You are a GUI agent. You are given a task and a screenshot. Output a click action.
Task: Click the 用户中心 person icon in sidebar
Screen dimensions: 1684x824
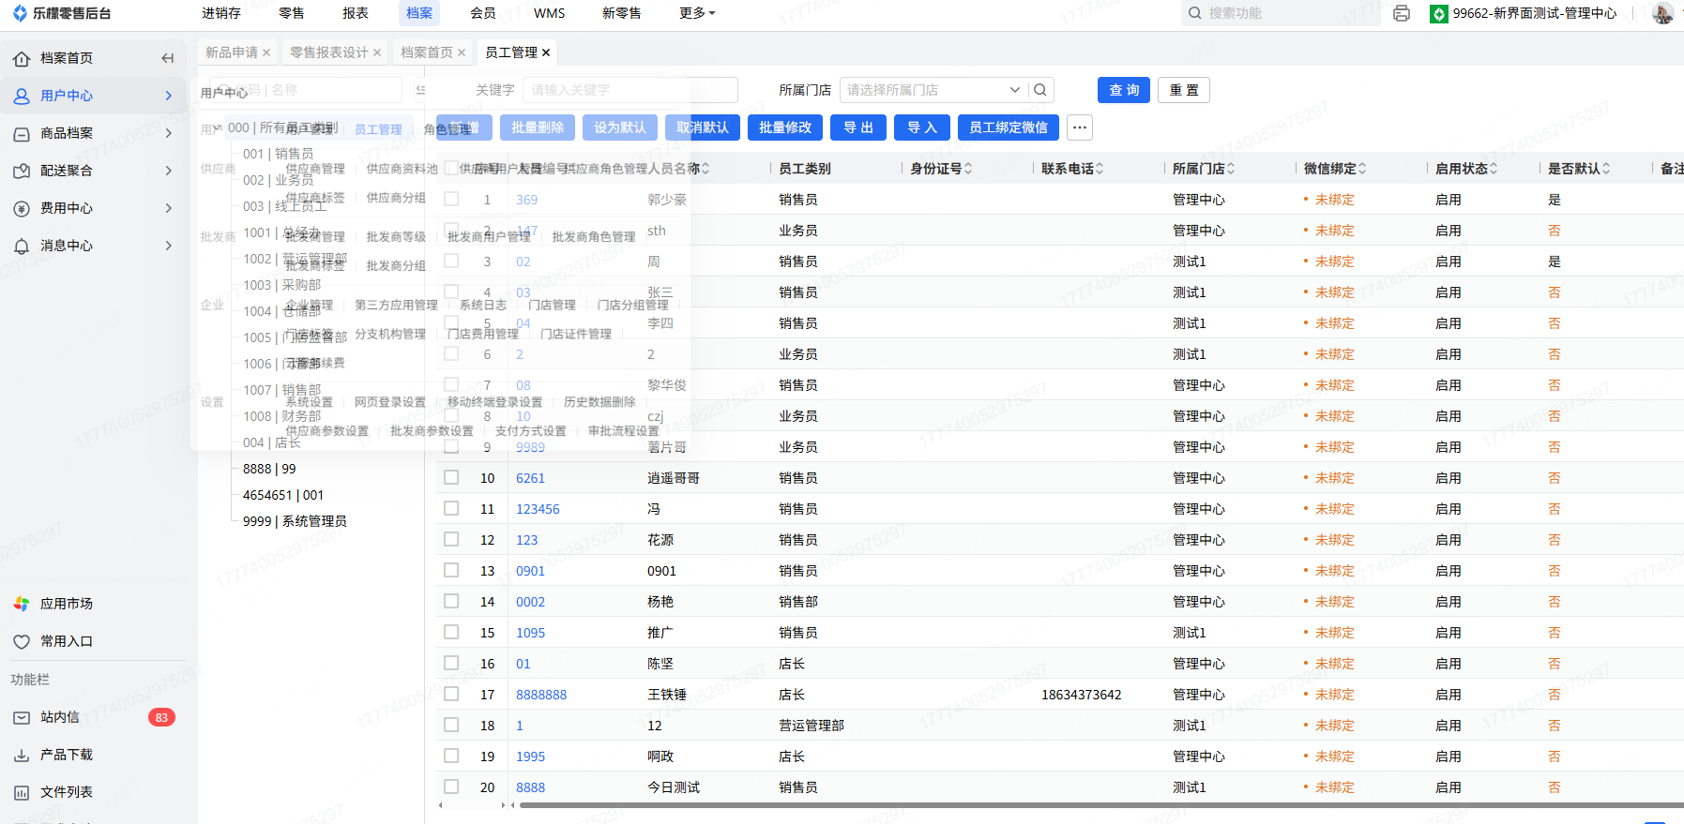(22, 96)
